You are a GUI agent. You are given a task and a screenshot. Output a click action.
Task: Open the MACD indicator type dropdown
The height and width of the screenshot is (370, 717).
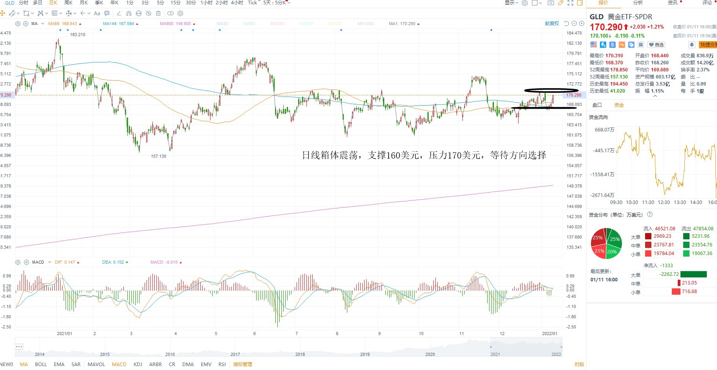(x=50, y=262)
